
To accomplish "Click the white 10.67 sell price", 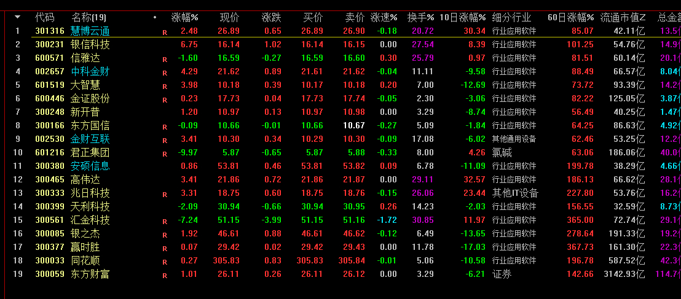I will pos(354,125).
